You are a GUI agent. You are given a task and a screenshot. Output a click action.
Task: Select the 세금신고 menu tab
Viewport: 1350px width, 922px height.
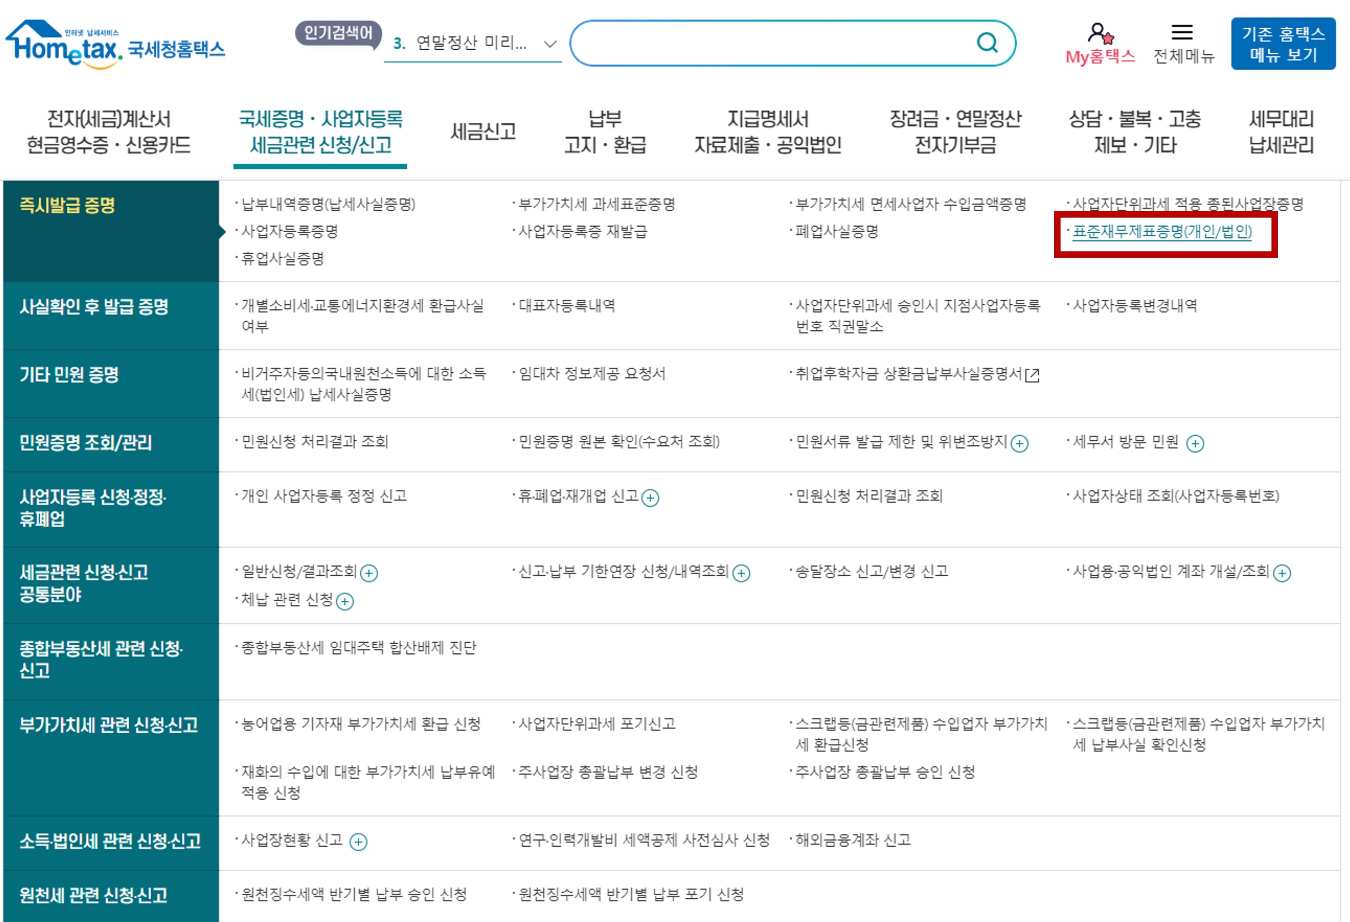(483, 132)
